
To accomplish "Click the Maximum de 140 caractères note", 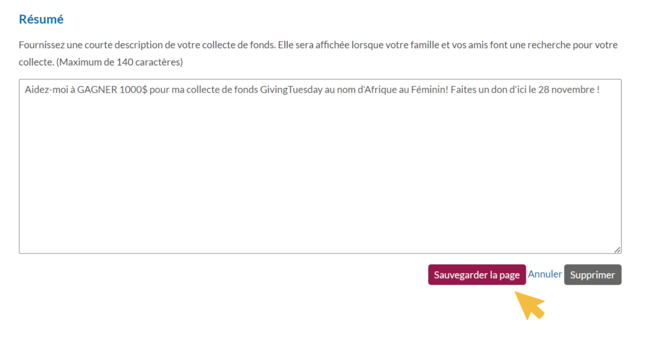I will pyautogui.click(x=119, y=63).
